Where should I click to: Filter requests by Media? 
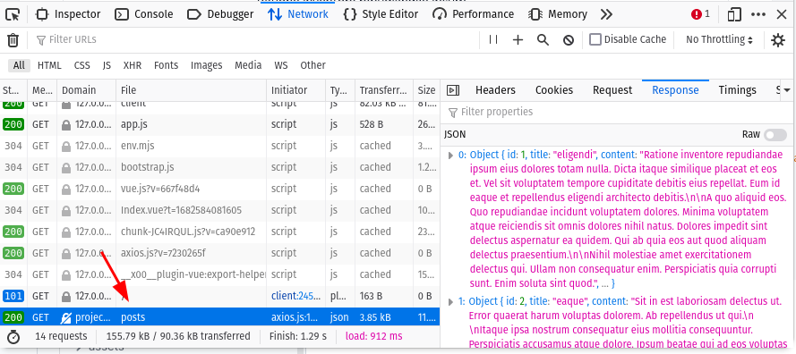tap(248, 65)
